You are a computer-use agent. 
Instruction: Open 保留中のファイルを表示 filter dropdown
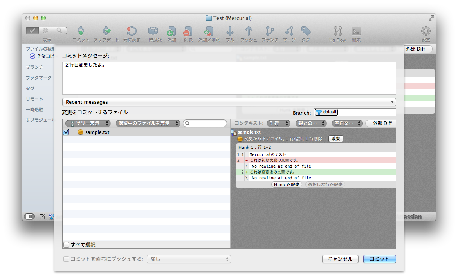(x=148, y=123)
